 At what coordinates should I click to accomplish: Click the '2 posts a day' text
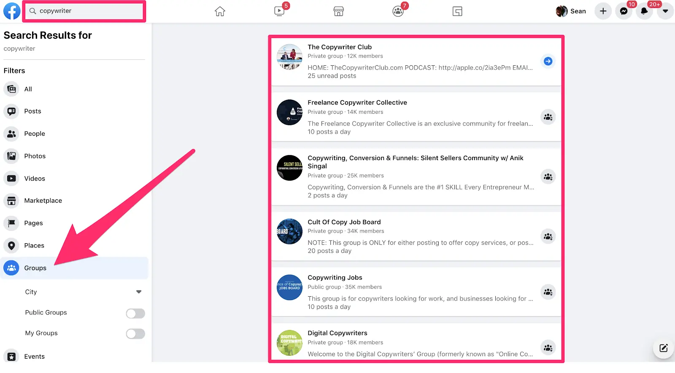click(x=328, y=196)
